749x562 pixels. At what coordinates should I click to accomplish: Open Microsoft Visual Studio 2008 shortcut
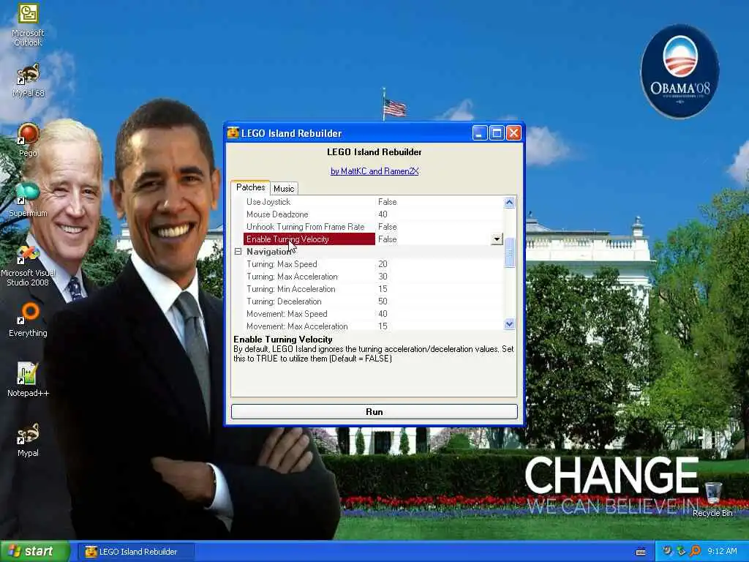pyautogui.click(x=28, y=266)
